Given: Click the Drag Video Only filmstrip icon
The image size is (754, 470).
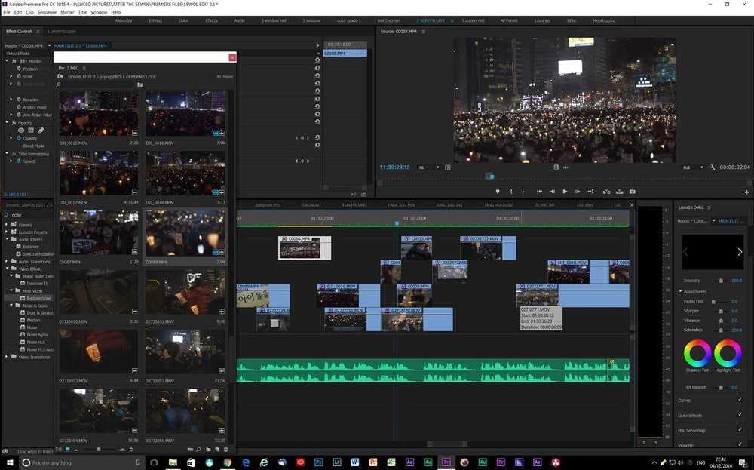Looking at the screenshot, I should tap(556, 167).
